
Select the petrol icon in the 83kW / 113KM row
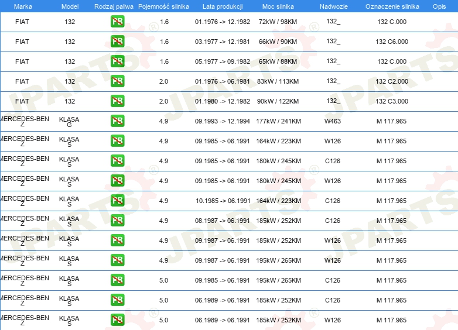pyautogui.click(x=117, y=81)
